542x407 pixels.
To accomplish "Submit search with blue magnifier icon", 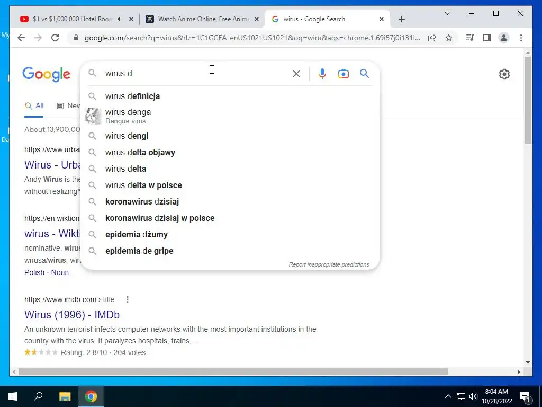I will (364, 73).
